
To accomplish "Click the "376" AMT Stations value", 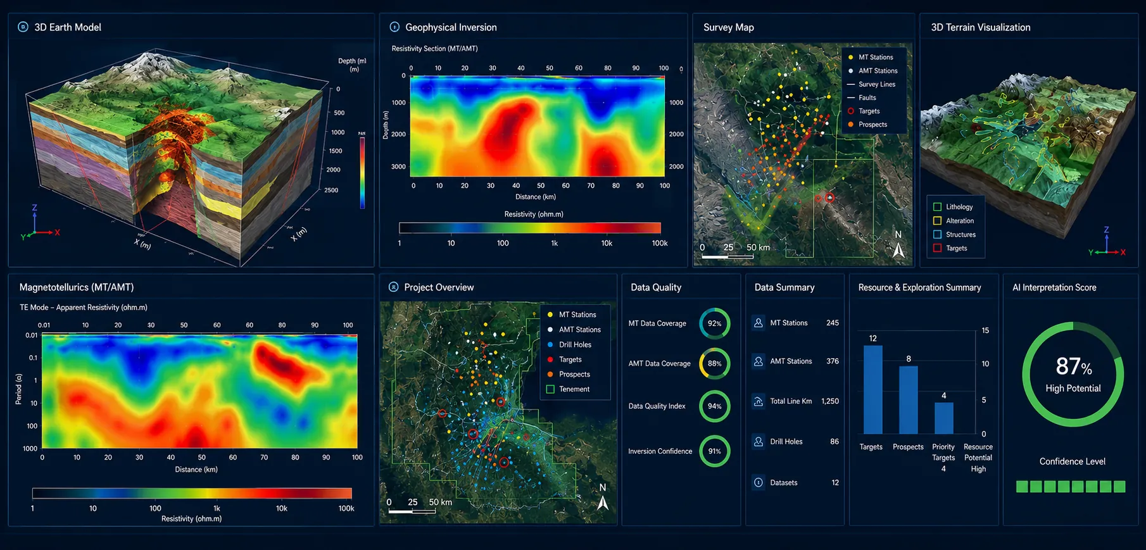I will [x=833, y=361].
